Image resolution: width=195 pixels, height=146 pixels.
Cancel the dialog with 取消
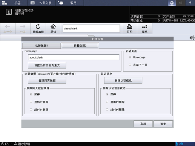click(x=143, y=124)
